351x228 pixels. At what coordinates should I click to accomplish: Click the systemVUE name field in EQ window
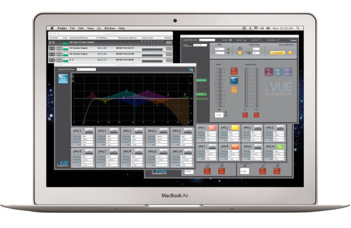(86, 70)
